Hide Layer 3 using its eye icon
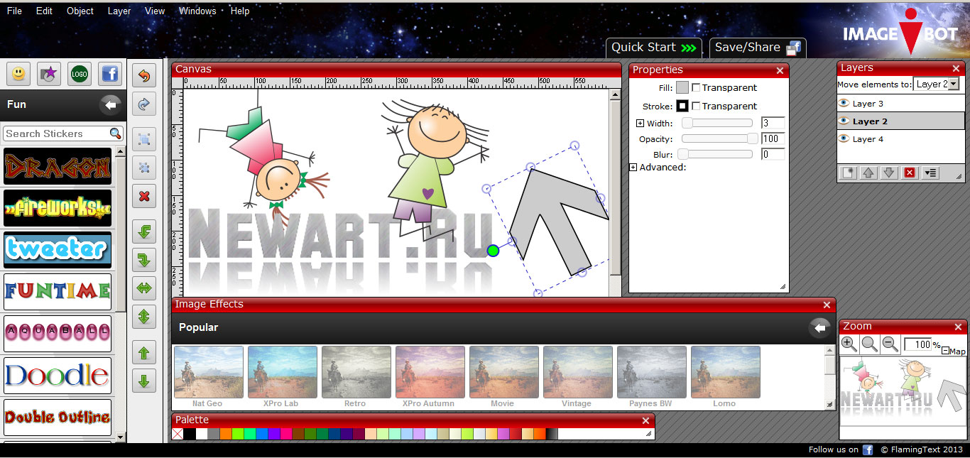 pos(844,104)
